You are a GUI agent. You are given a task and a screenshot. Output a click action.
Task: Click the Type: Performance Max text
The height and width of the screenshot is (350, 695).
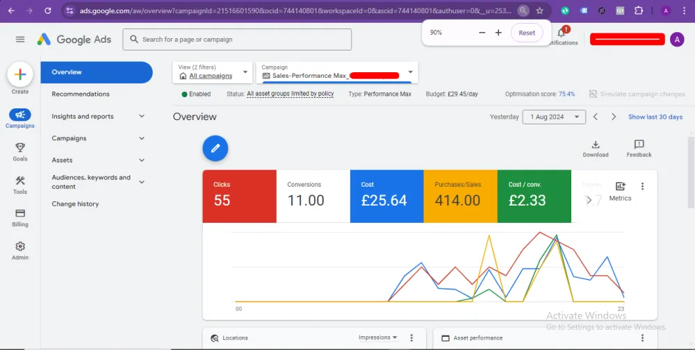coord(379,94)
